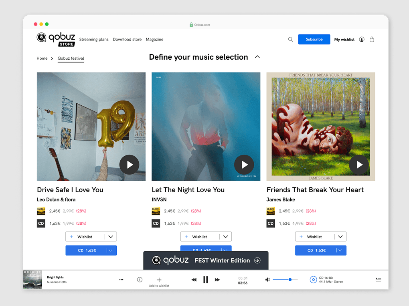Image resolution: width=409 pixels, height=306 pixels.
Task: Add Friends That Break Your Heart to Wishlist
Action: click(315, 237)
